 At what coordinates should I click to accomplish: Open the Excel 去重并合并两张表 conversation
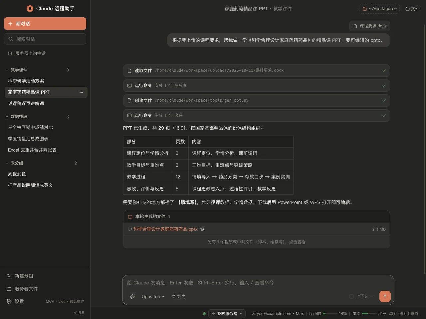click(46, 150)
